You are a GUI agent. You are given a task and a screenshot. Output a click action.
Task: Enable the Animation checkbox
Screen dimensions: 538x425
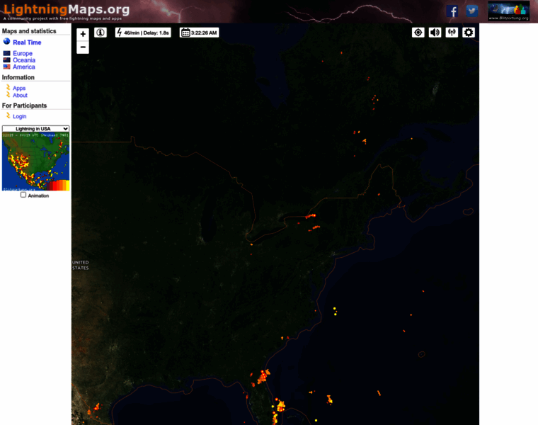click(23, 195)
